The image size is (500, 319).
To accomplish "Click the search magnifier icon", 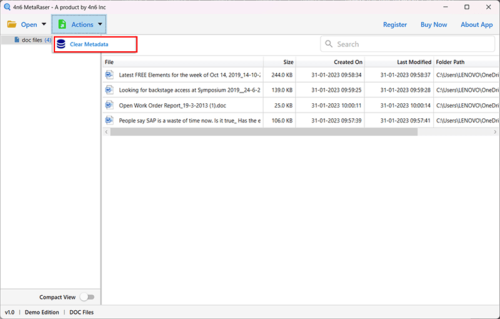I will coord(329,44).
